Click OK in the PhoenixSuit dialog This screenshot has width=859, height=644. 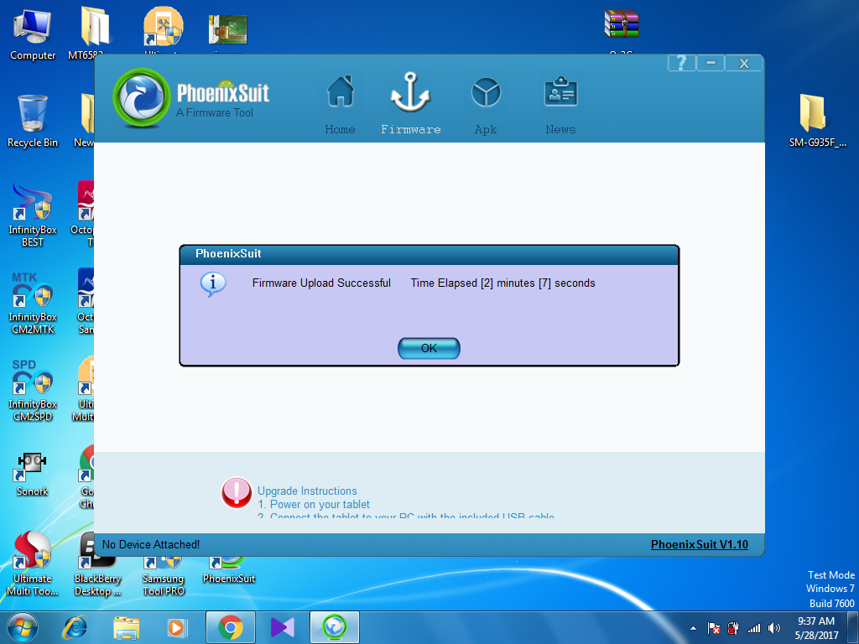point(429,348)
